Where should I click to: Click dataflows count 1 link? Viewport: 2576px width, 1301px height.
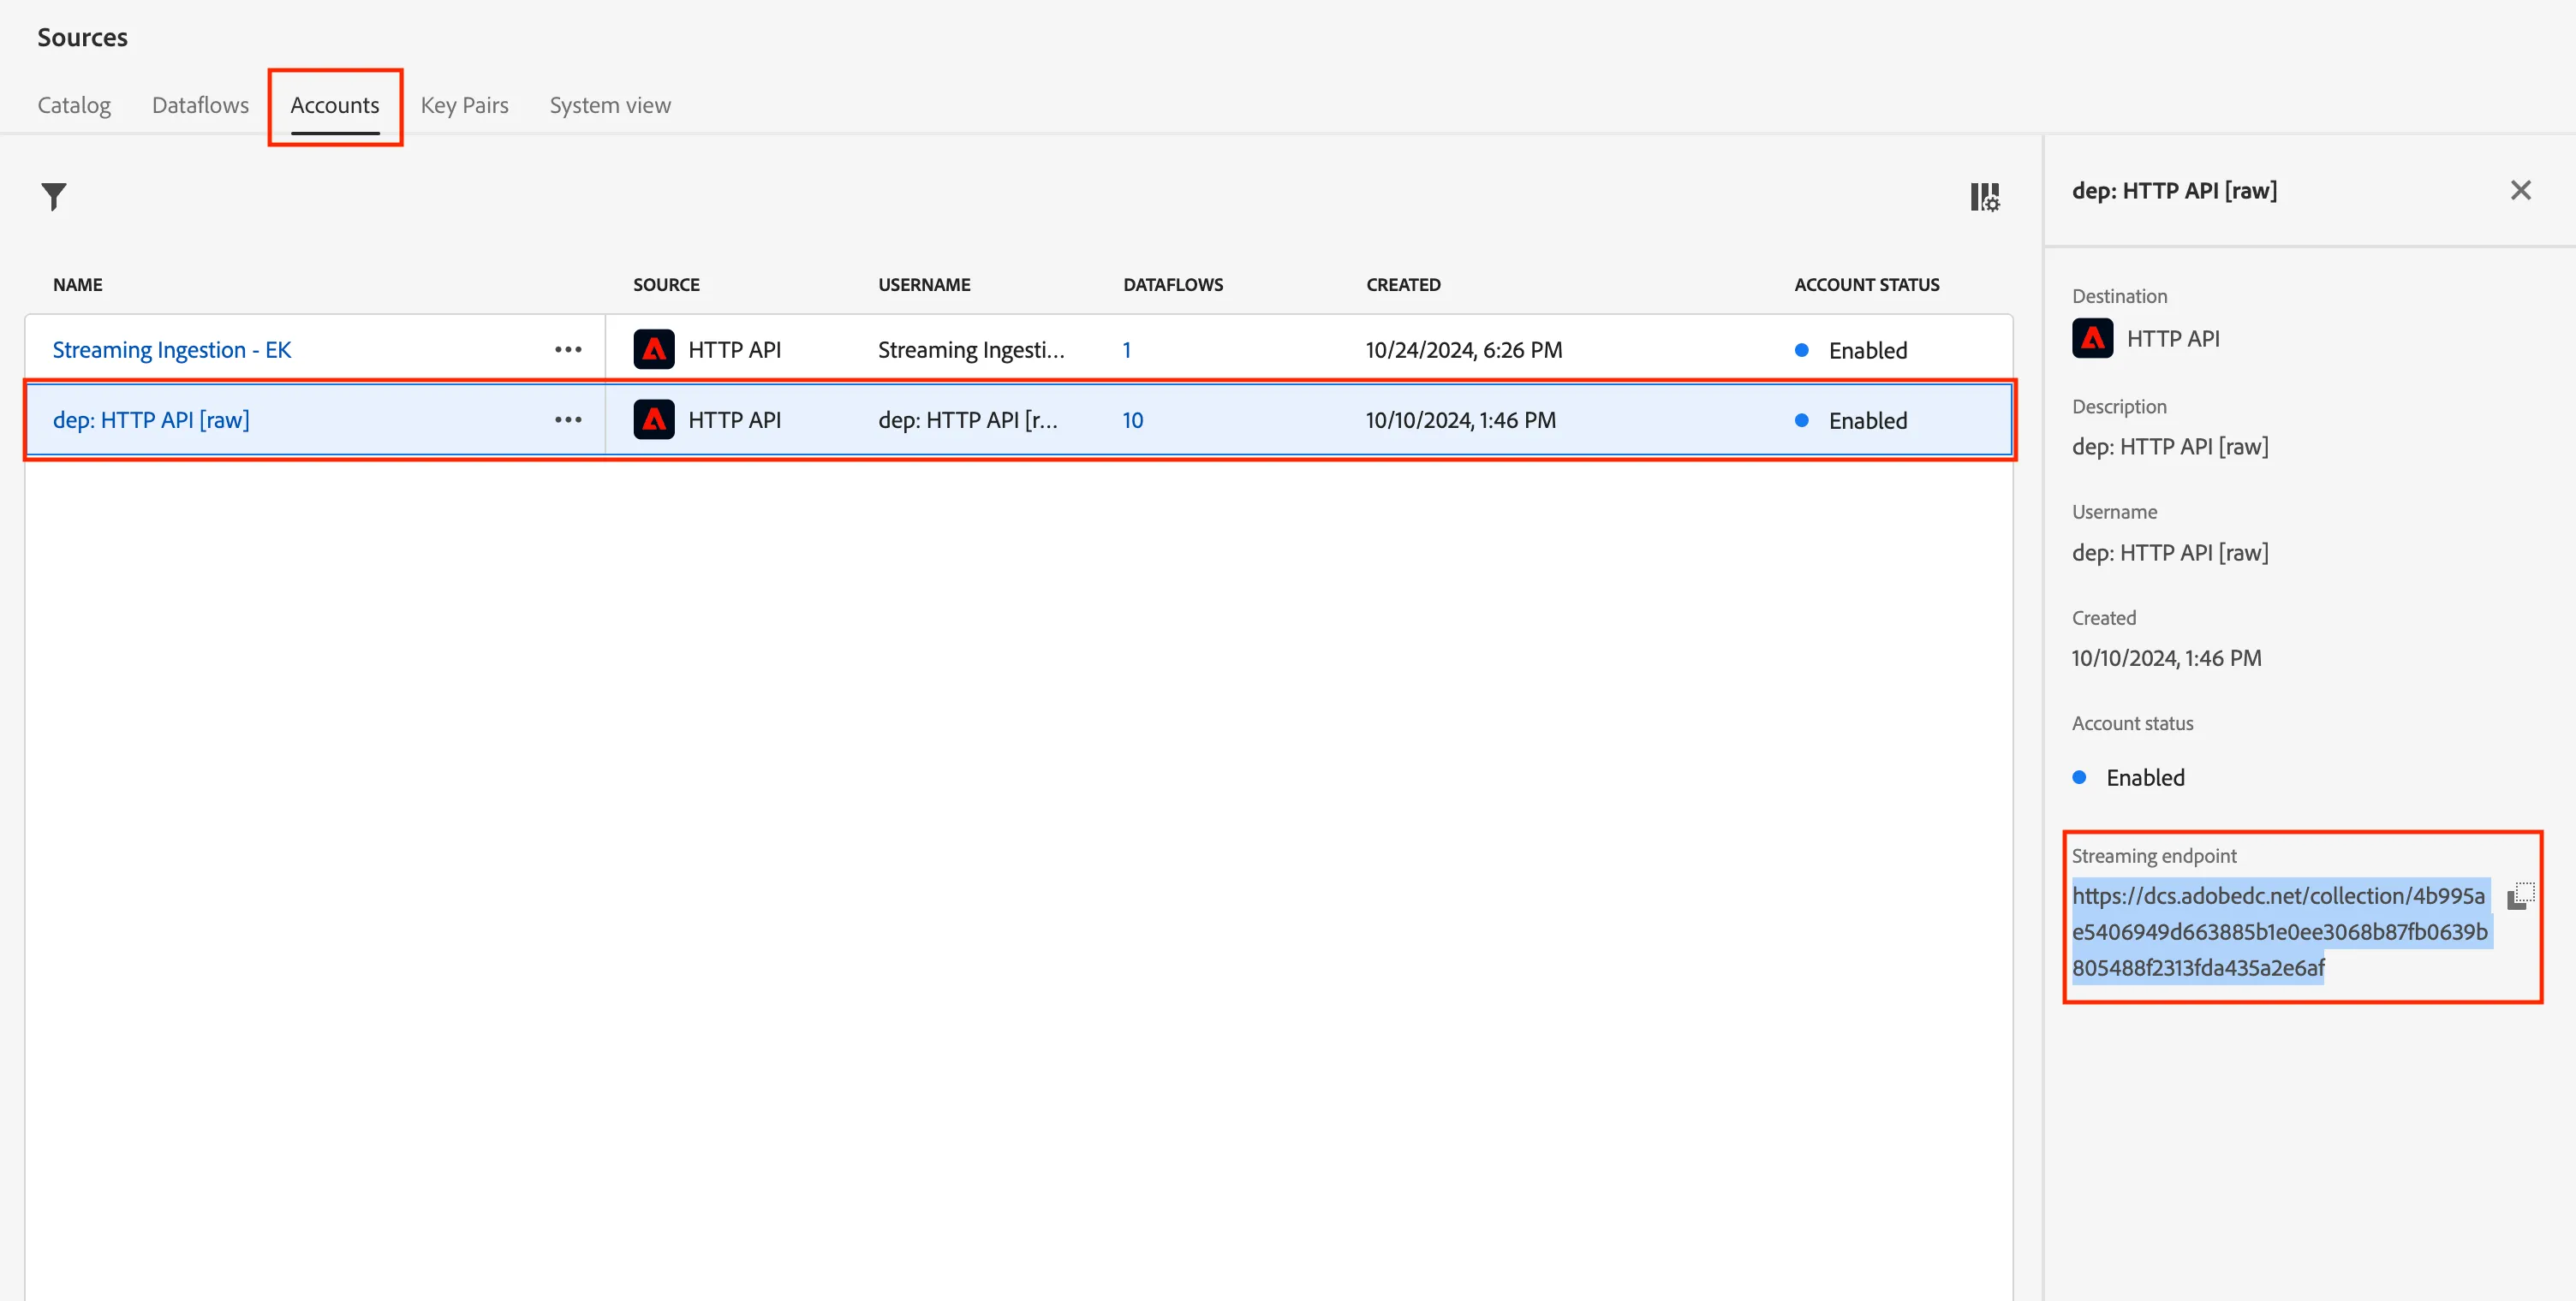1126,350
